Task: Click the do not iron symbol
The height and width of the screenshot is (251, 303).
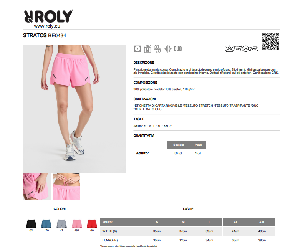Action: point(253,49)
